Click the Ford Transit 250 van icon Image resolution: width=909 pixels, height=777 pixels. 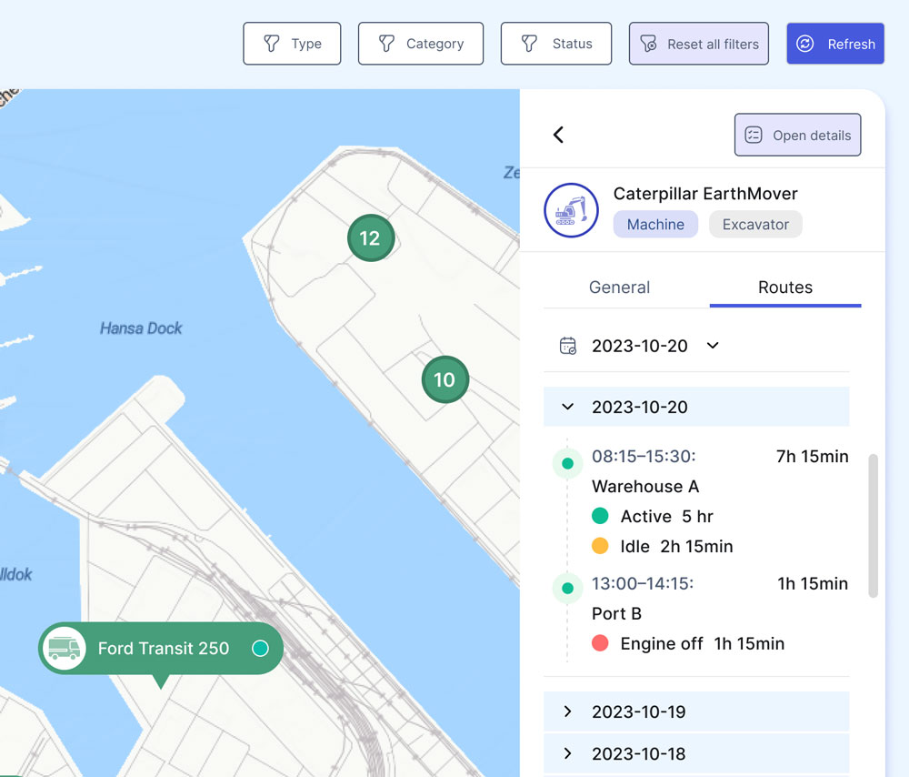point(64,649)
